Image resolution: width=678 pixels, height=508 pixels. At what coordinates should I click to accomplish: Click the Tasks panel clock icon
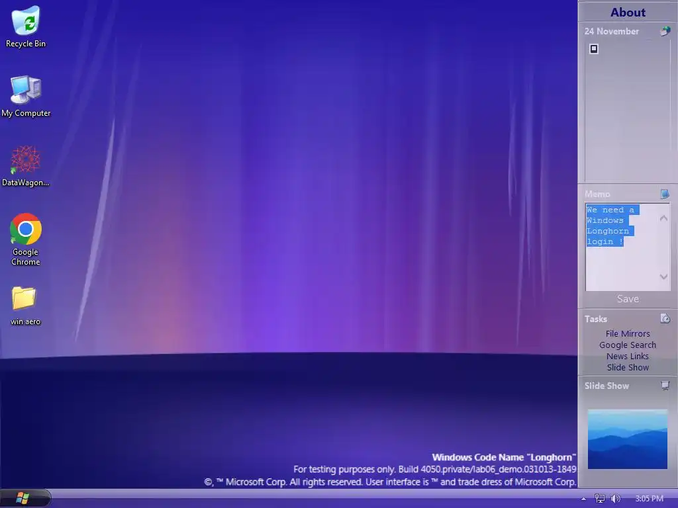tap(665, 319)
